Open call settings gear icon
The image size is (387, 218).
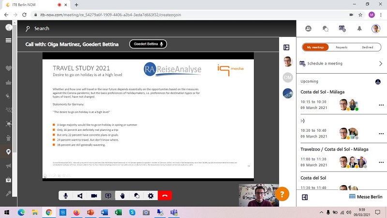click(x=151, y=196)
